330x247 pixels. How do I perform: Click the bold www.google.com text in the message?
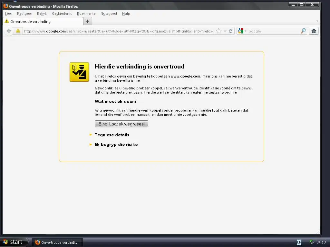click(x=185, y=76)
